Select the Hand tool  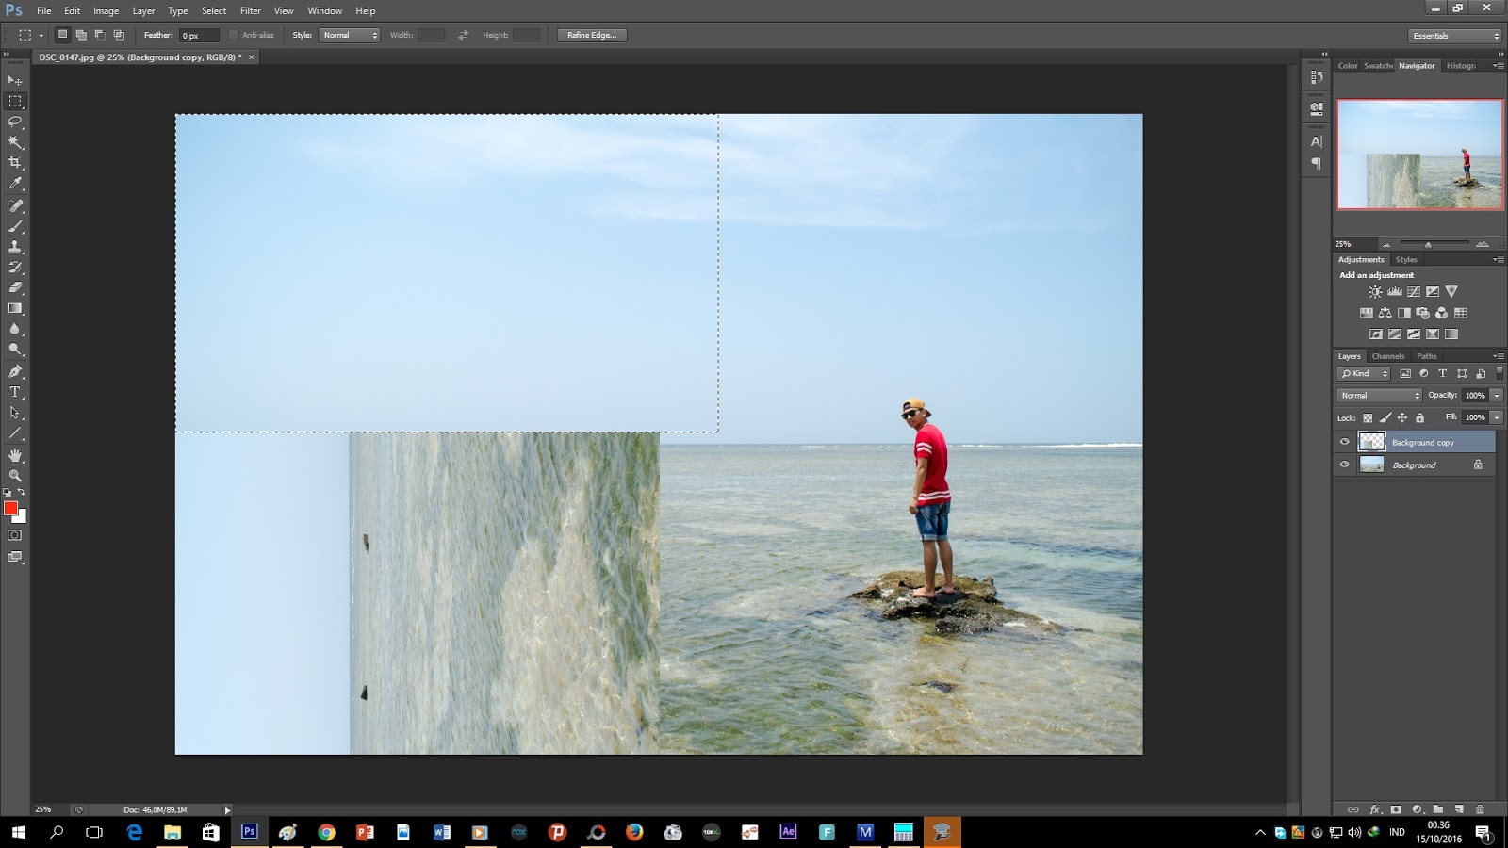tap(15, 455)
